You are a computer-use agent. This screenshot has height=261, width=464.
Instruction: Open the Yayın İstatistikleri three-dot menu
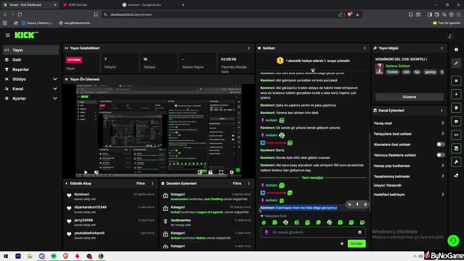249,48
